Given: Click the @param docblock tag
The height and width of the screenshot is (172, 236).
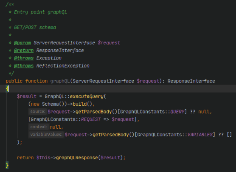Looking at the screenshot, I should (x=22, y=43).
